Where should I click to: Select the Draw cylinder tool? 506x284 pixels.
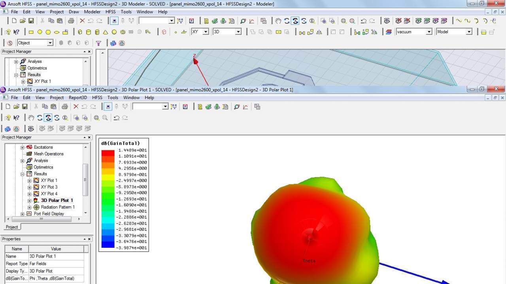pyautogui.click(x=88, y=32)
